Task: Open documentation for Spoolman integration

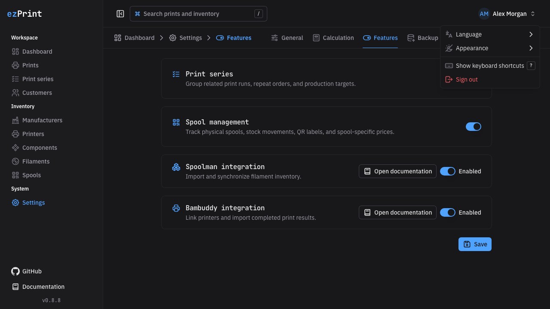Action: 397,171
